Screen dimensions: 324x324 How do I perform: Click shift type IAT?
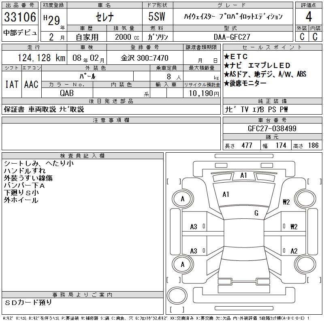(12, 84)
